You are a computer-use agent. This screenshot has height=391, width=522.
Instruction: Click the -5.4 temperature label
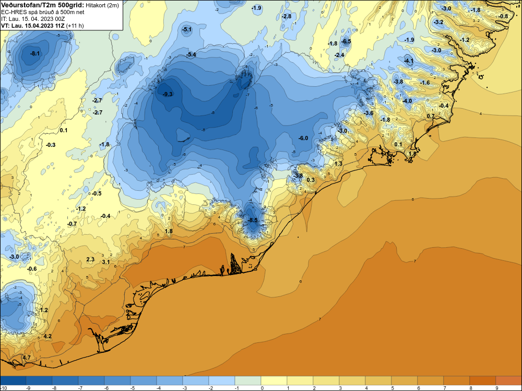coord(191,55)
